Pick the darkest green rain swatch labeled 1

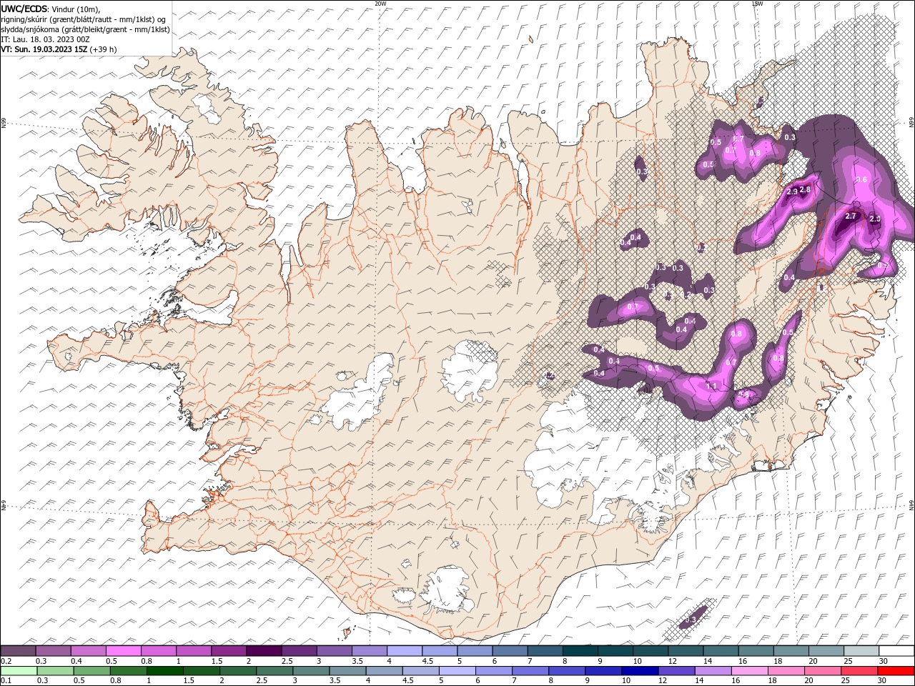164,671
